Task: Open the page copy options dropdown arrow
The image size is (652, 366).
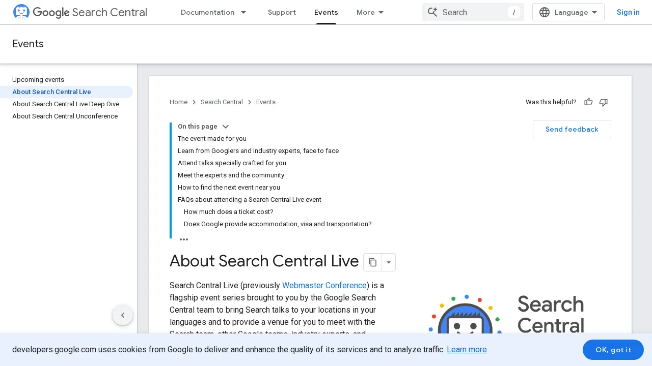Action: point(389,262)
